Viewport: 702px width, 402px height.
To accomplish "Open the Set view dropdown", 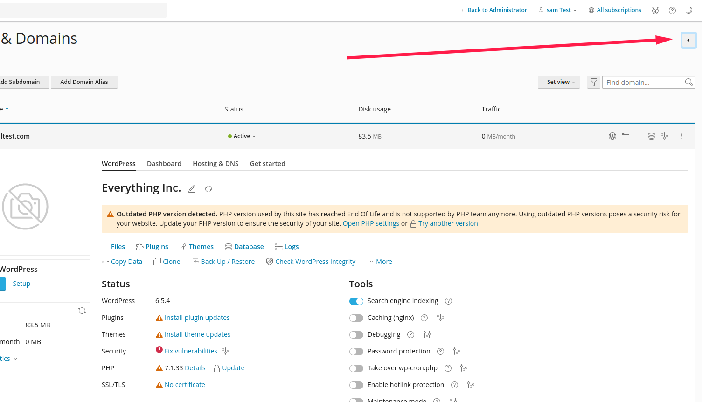I will 559,82.
